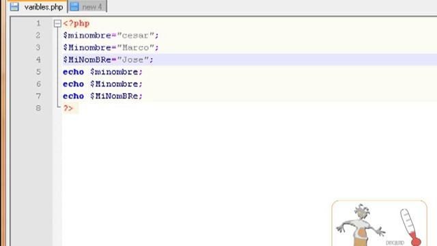Click $Minombre after echo on line 6
Image resolution: width=437 pixels, height=246 pixels.
(114, 84)
